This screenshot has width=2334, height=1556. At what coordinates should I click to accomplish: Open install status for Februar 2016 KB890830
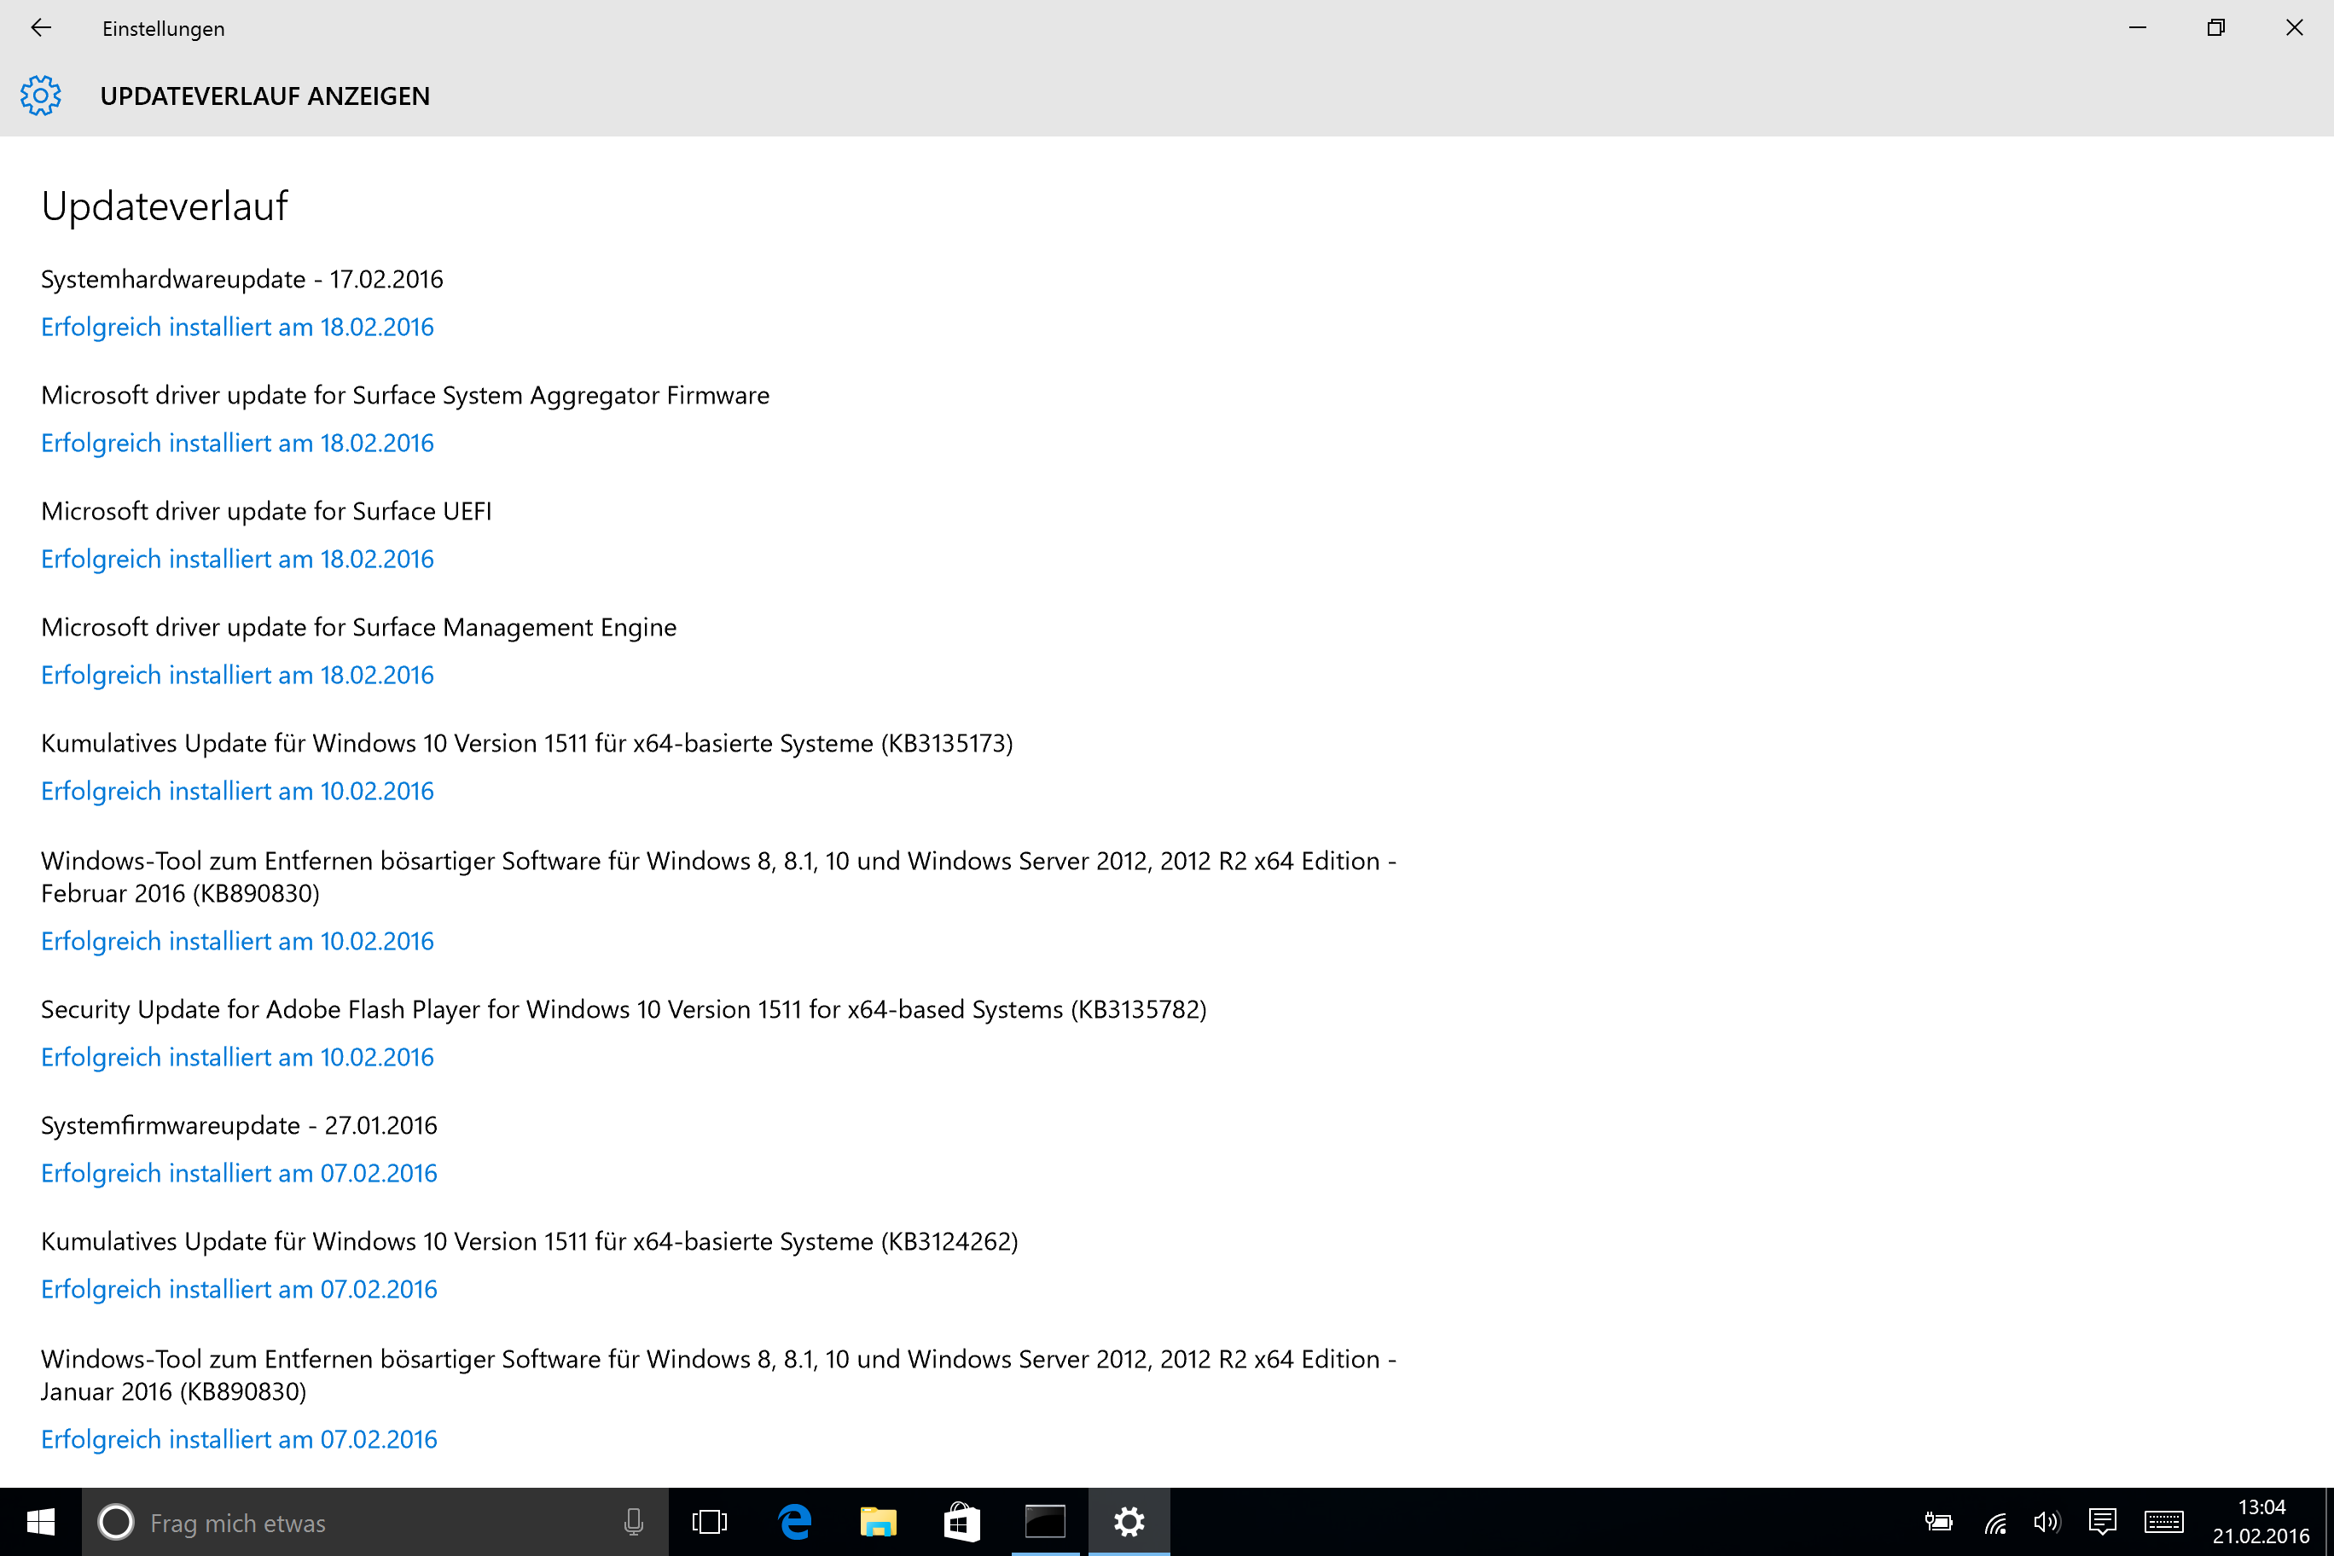(x=237, y=942)
